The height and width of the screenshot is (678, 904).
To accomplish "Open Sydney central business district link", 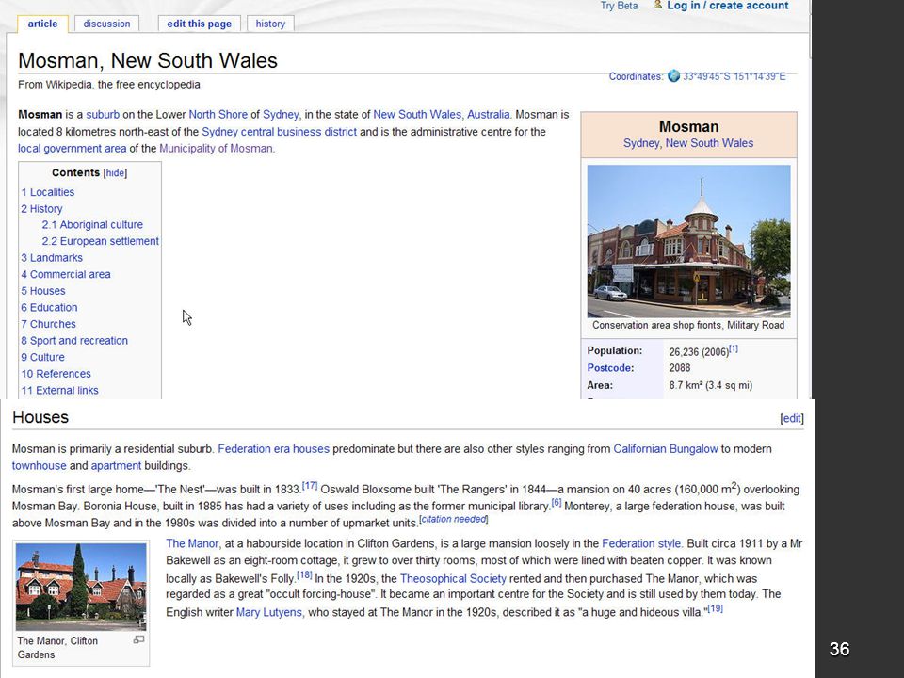I will pos(279,132).
